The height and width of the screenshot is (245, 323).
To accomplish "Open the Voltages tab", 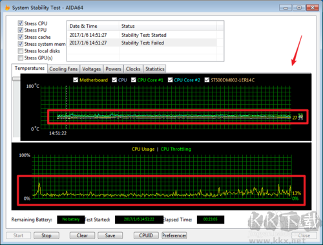I will [x=92, y=69].
